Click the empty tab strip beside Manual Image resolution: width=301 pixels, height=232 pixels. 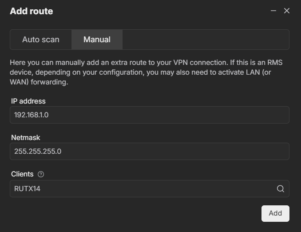[x=205, y=40]
